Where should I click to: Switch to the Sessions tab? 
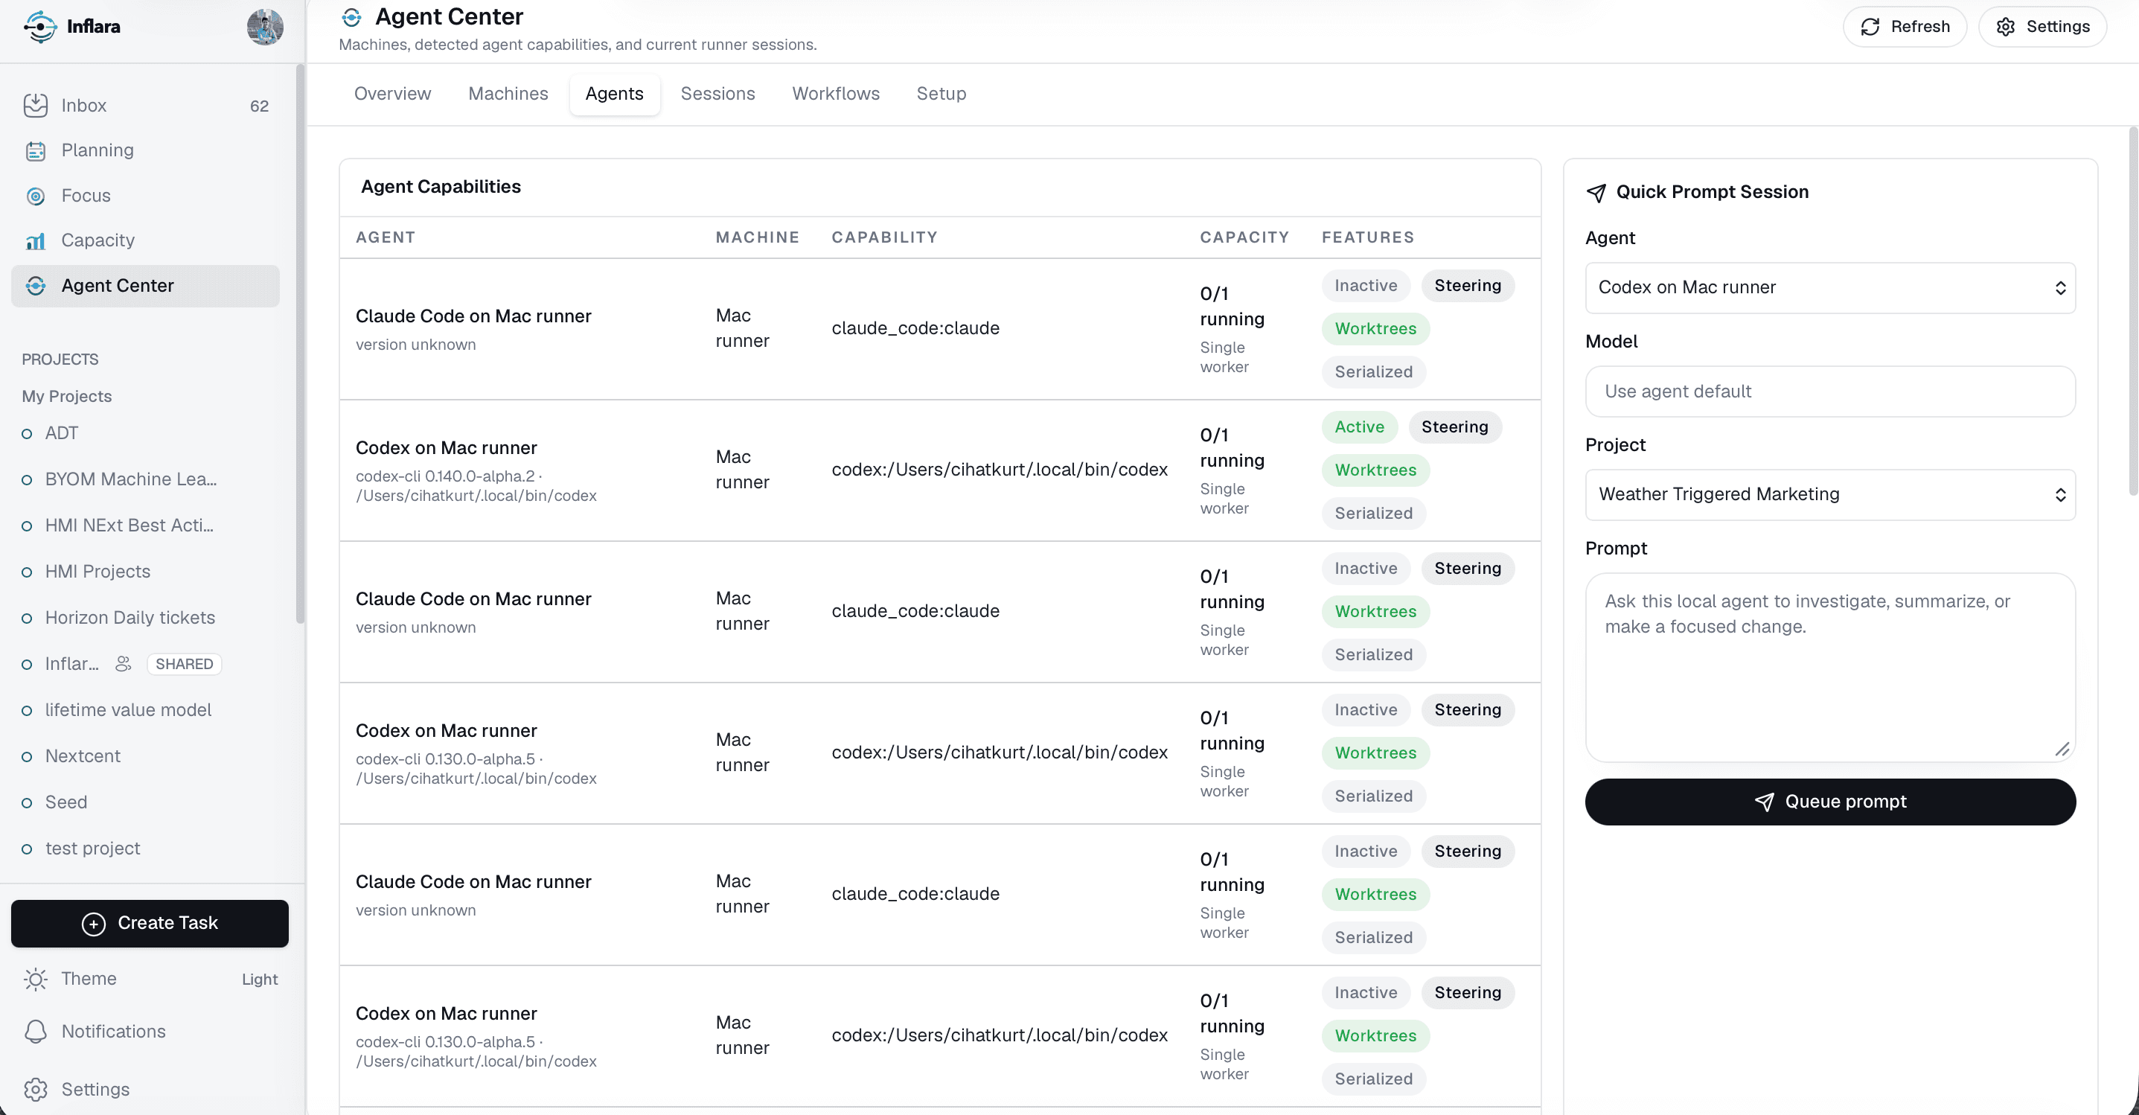tap(717, 94)
